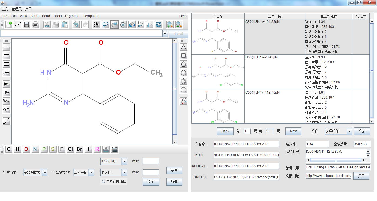Open the Templates menu
The height and width of the screenshot is (201, 377).
pyautogui.click(x=91, y=16)
